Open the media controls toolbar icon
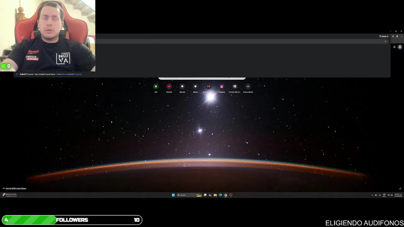 click(x=393, y=36)
